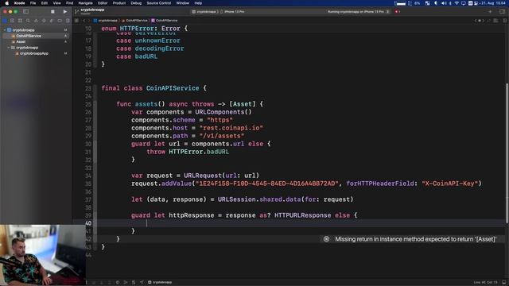
Task: Click the editor vertical scrollbar
Action: [507, 153]
